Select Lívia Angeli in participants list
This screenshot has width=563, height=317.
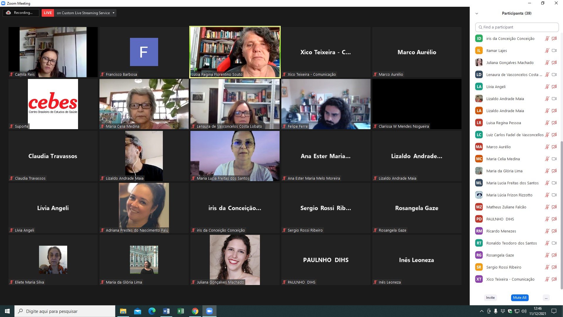click(496, 87)
